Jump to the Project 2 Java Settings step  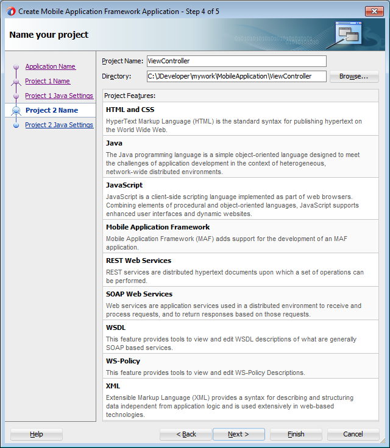(59, 125)
